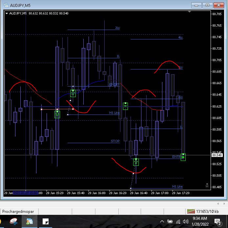Viewport: 228px width, 228px height.
Task: Click the right tab scroll arrow below chart
Action: (x=224, y=204)
